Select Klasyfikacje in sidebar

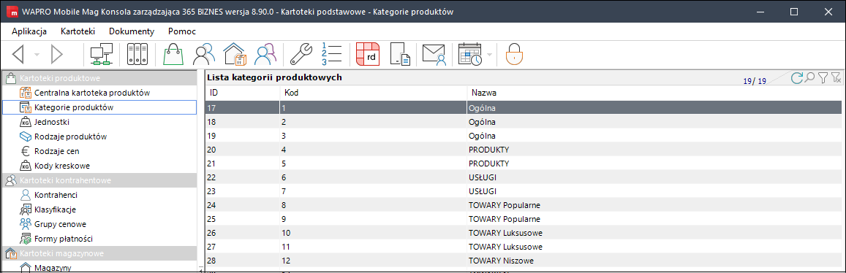(55, 209)
